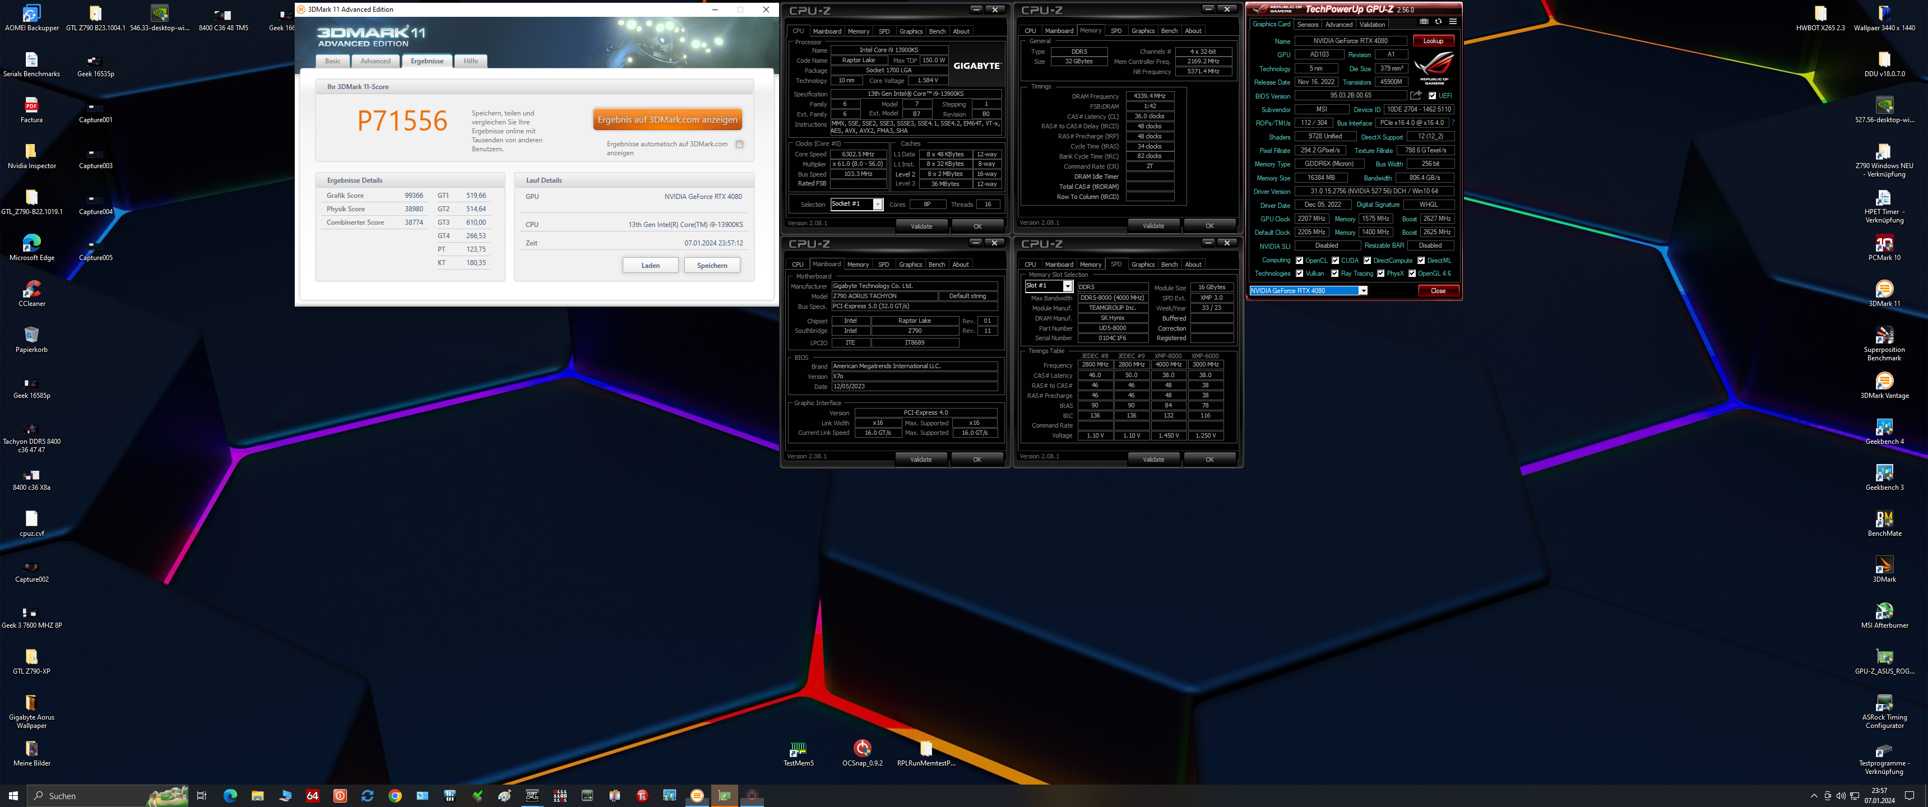Switch to Basic tab in 3DMark 11

pyautogui.click(x=332, y=62)
